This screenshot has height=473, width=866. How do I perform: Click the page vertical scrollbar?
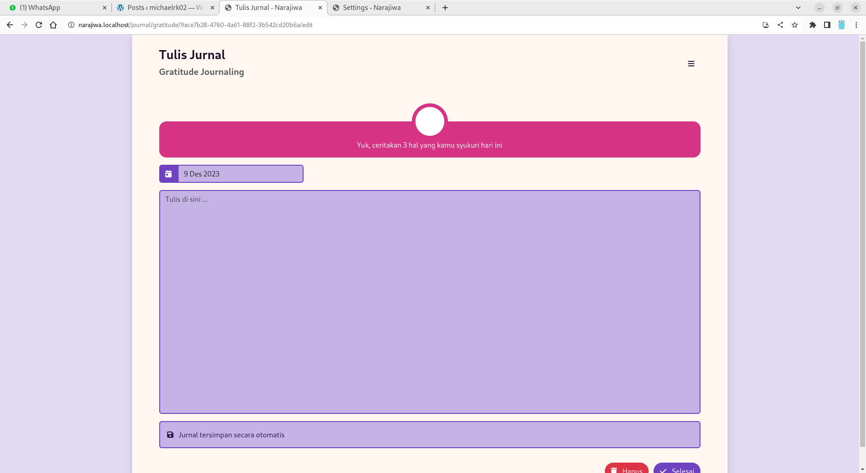(862, 244)
